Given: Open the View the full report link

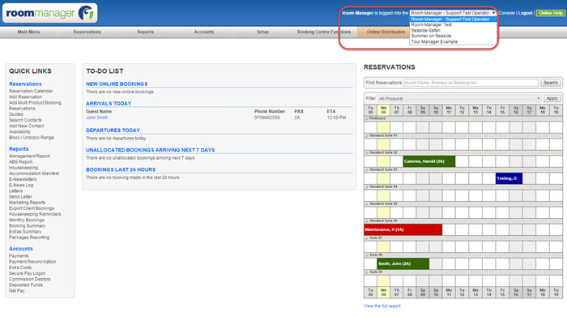Looking at the screenshot, I should (382, 306).
